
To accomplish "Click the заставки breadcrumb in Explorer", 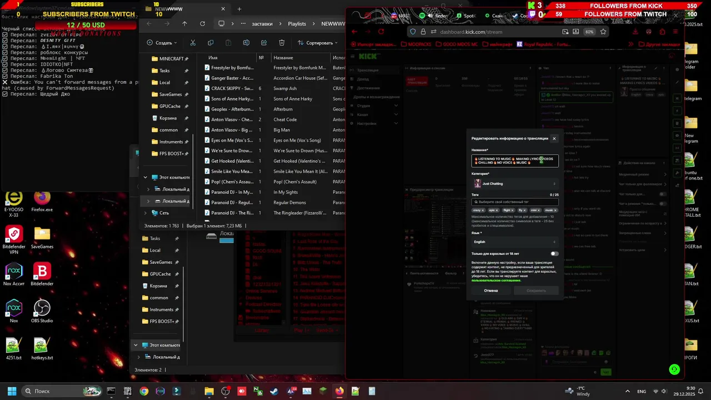I will (262, 24).
